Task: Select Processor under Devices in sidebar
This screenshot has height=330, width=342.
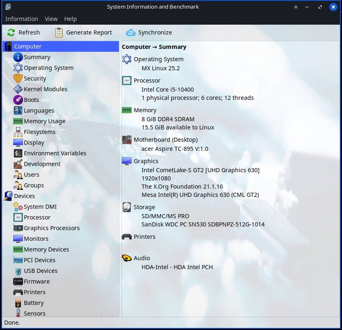Action: click(x=32, y=217)
